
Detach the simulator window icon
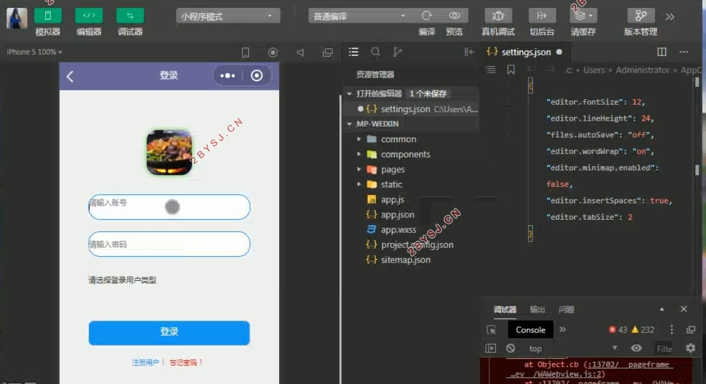click(328, 52)
